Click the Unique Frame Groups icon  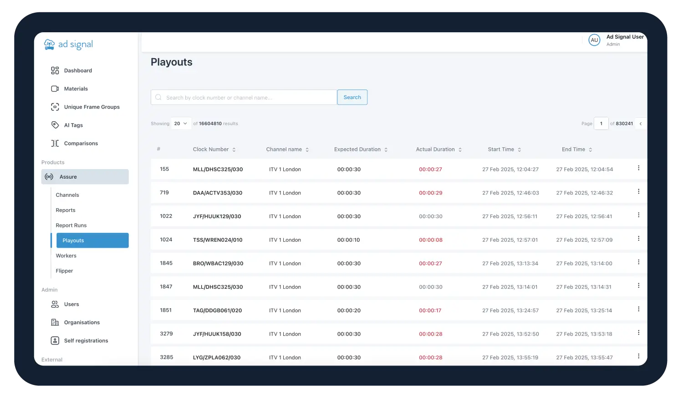click(55, 107)
